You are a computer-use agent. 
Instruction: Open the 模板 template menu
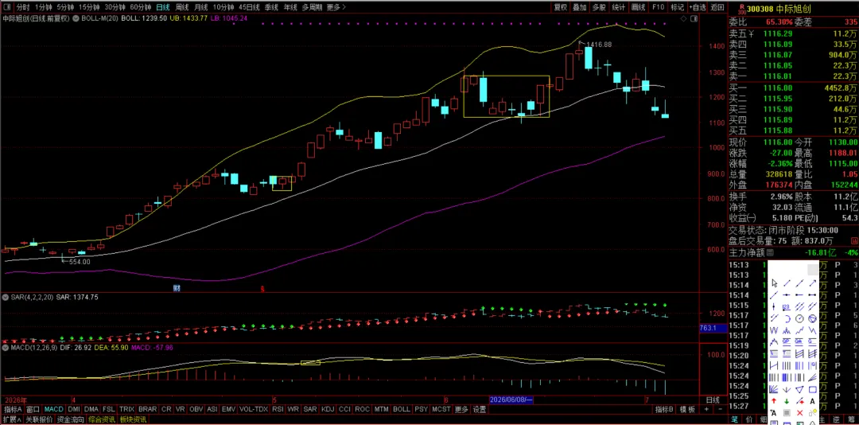pyautogui.click(x=687, y=409)
